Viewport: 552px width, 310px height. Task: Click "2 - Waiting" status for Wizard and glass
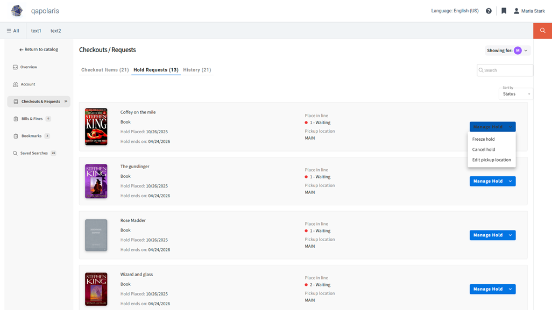pyautogui.click(x=320, y=285)
